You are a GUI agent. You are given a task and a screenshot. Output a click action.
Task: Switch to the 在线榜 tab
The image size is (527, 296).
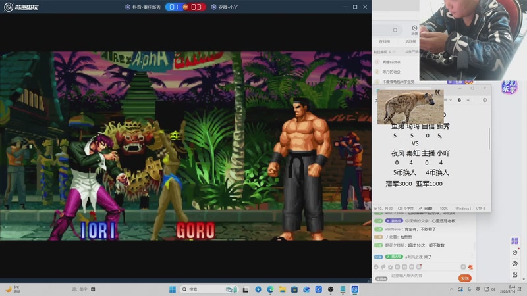pyautogui.click(x=385, y=41)
